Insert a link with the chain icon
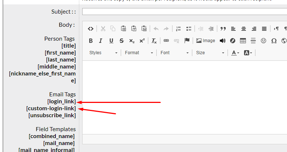This screenshot has height=152, width=287. tap(166, 41)
